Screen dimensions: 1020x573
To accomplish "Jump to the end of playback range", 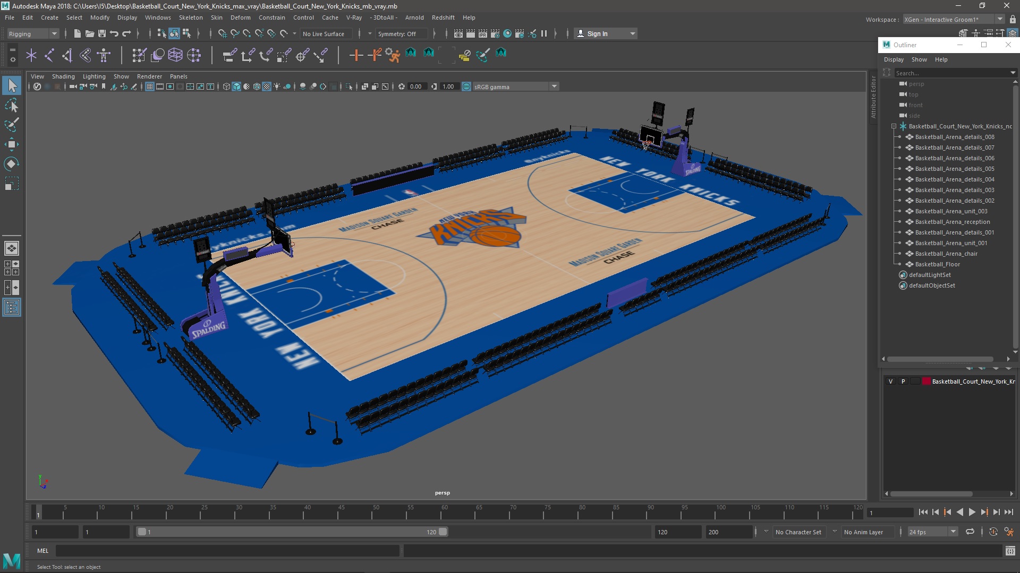I will (1008, 512).
